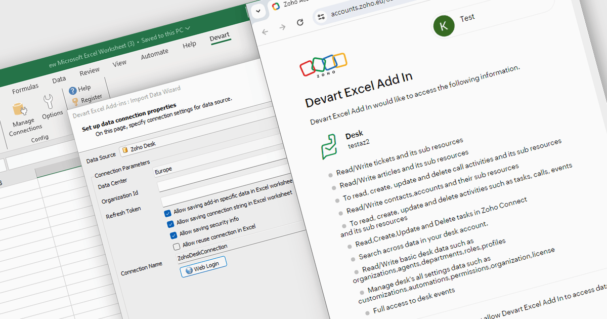Image resolution: width=607 pixels, height=319 pixels.
Task: Open the Help ribbon tab
Action: [189, 45]
